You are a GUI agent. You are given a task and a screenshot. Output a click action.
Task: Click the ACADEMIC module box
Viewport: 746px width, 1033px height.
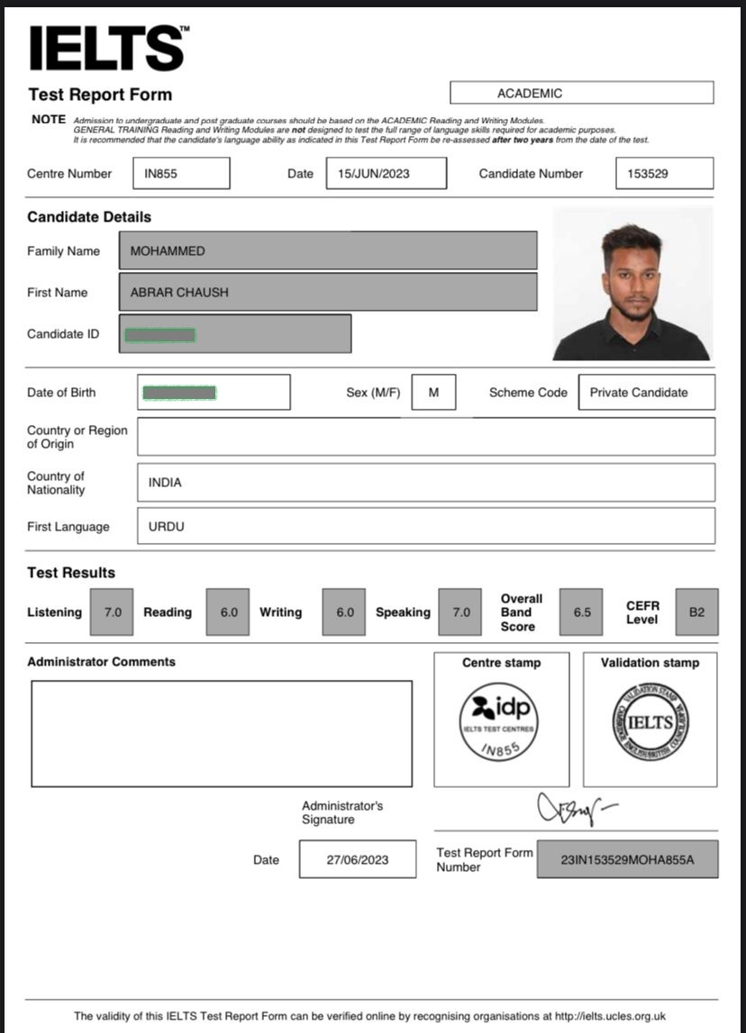[581, 93]
